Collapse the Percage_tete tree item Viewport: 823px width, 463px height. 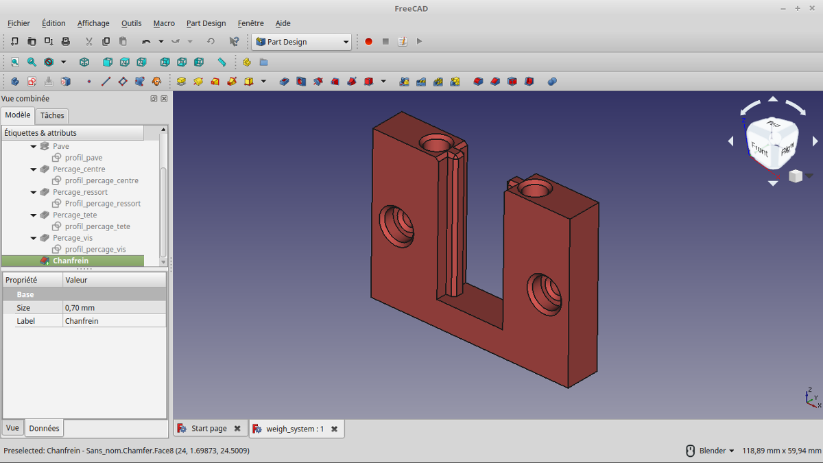[x=34, y=215]
